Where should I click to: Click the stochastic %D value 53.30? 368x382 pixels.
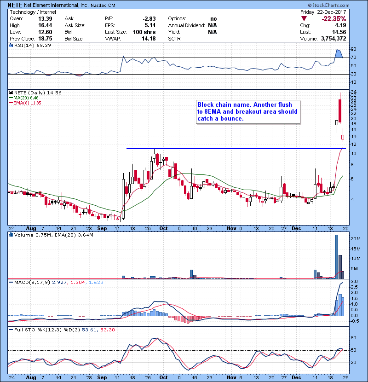pos(107,330)
